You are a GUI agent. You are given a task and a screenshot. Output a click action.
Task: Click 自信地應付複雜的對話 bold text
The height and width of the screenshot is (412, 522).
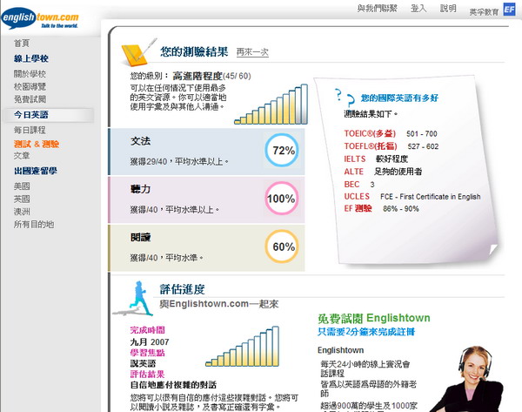point(173,385)
